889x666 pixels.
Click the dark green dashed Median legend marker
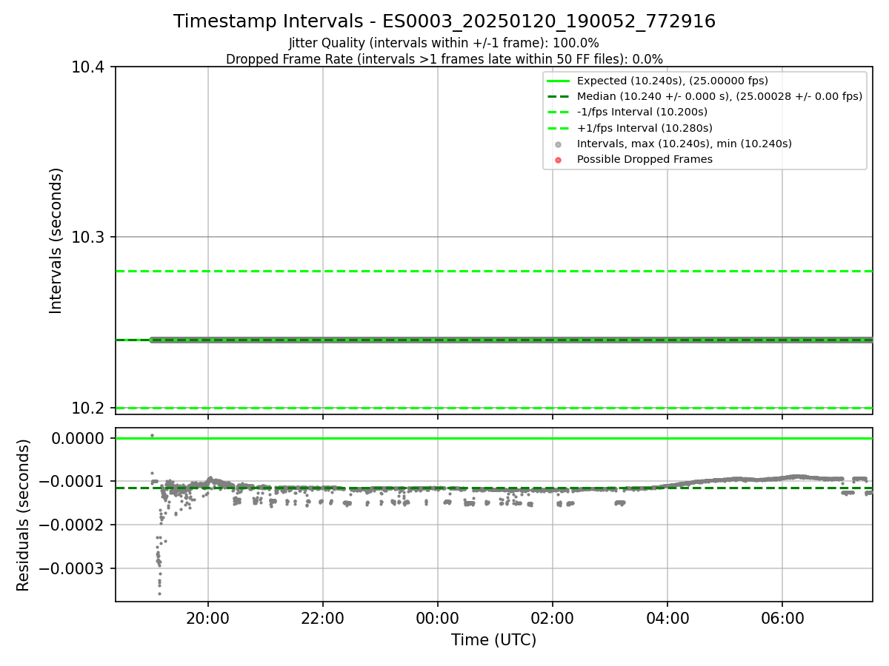pyautogui.click(x=559, y=97)
